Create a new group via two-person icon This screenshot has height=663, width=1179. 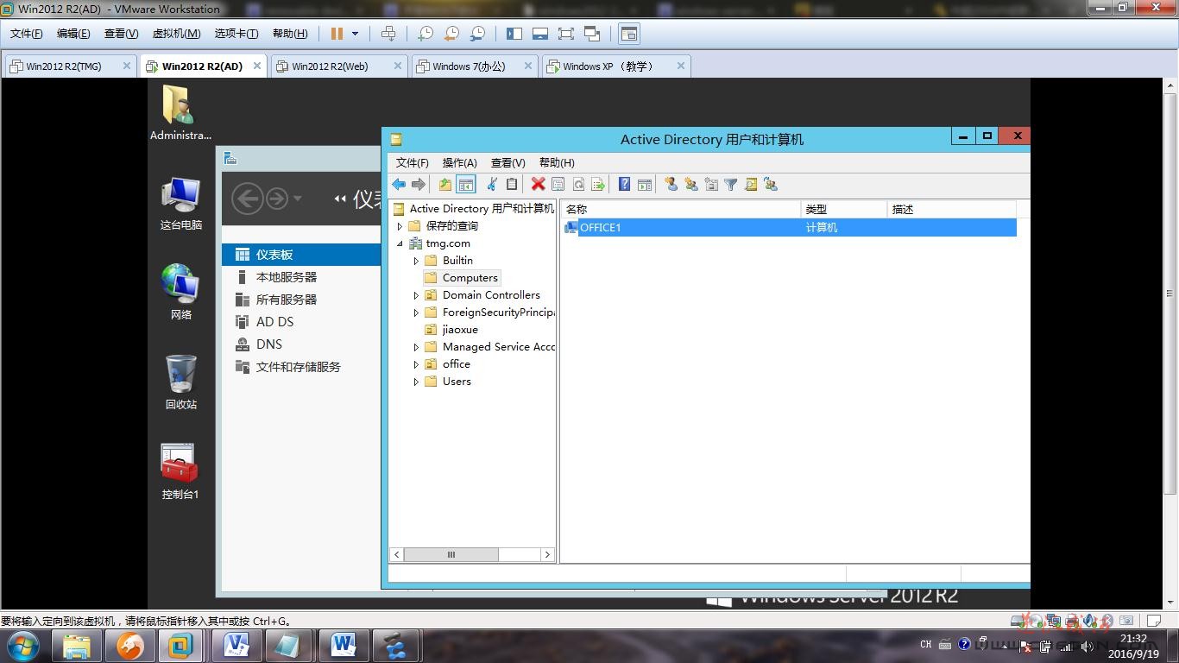[690, 184]
